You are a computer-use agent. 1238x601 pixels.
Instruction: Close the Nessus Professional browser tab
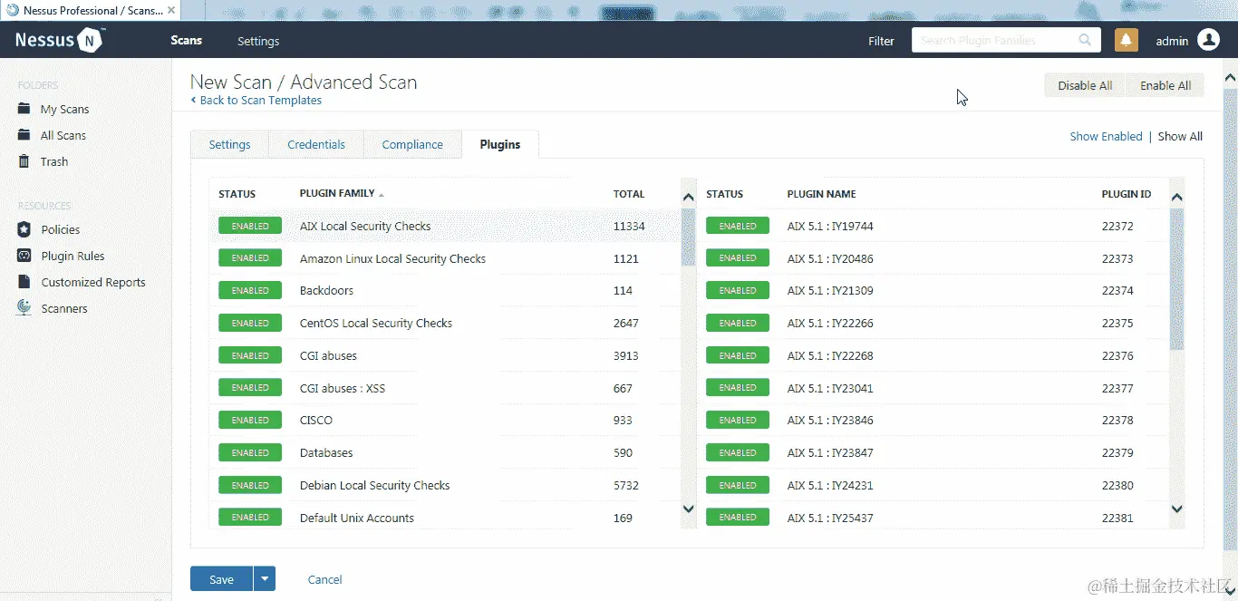[x=171, y=10]
